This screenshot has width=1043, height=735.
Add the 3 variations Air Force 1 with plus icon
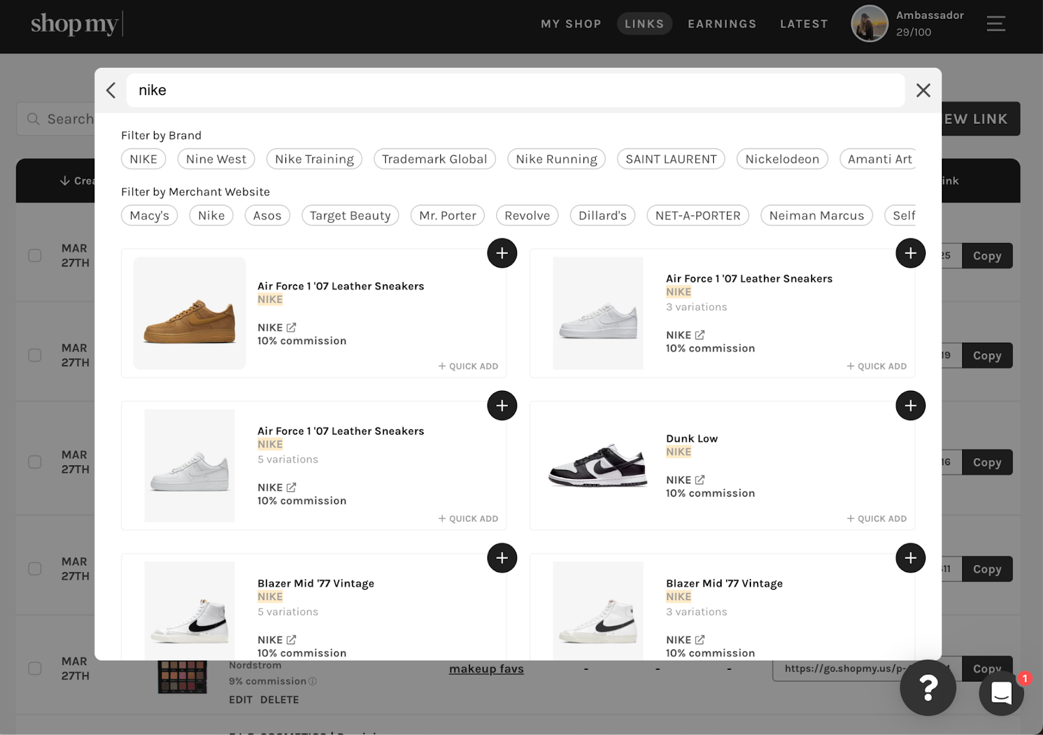pos(911,253)
